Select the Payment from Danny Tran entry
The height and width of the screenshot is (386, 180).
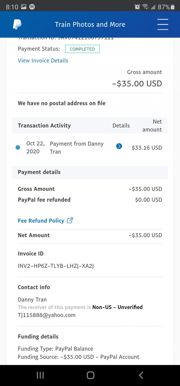77,147
